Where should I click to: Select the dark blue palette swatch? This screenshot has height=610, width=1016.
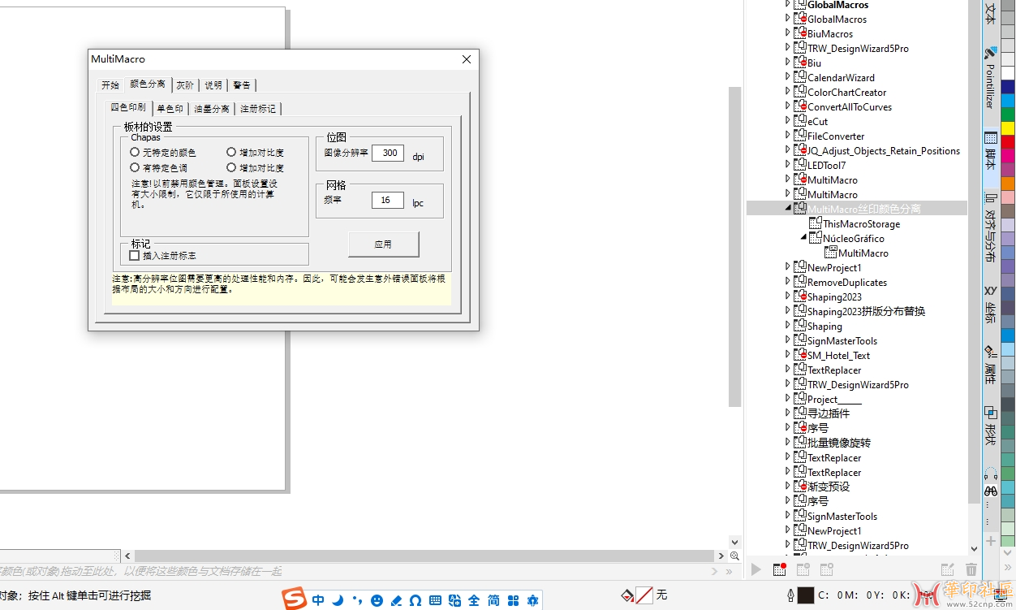(x=1007, y=86)
